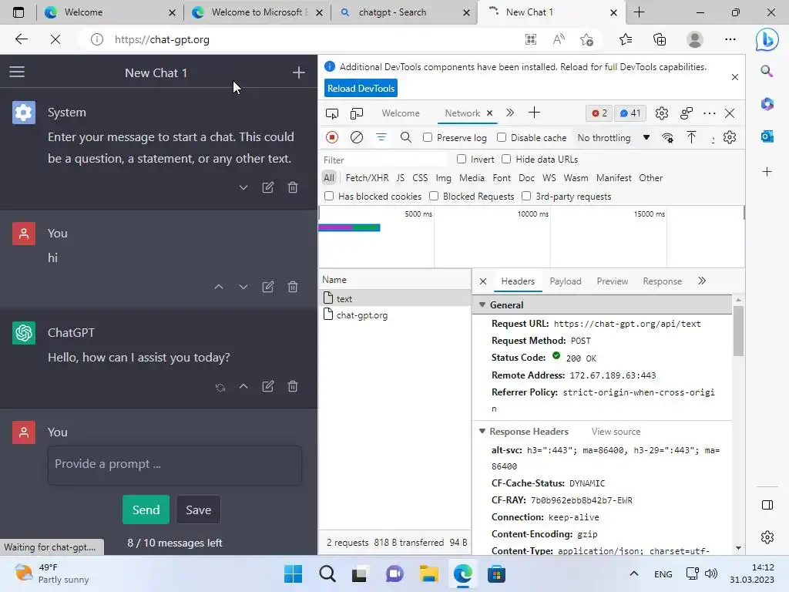789x592 pixels.
Task: Open Bing sidebar chat icon
Action: (767, 39)
